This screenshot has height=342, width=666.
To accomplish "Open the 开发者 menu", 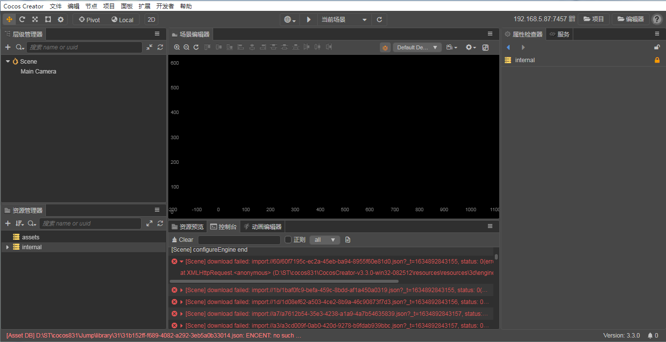I will click(x=165, y=6).
